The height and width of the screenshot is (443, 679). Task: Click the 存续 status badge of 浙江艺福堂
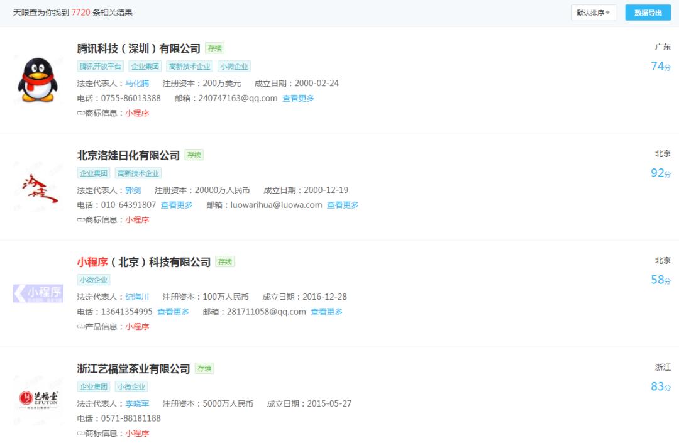click(x=204, y=369)
